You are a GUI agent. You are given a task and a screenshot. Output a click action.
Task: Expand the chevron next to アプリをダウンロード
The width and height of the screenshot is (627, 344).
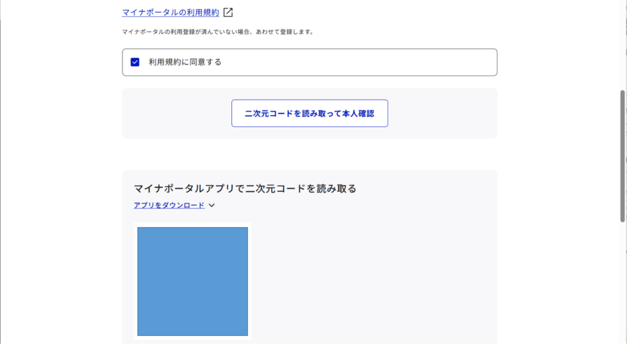click(x=212, y=205)
